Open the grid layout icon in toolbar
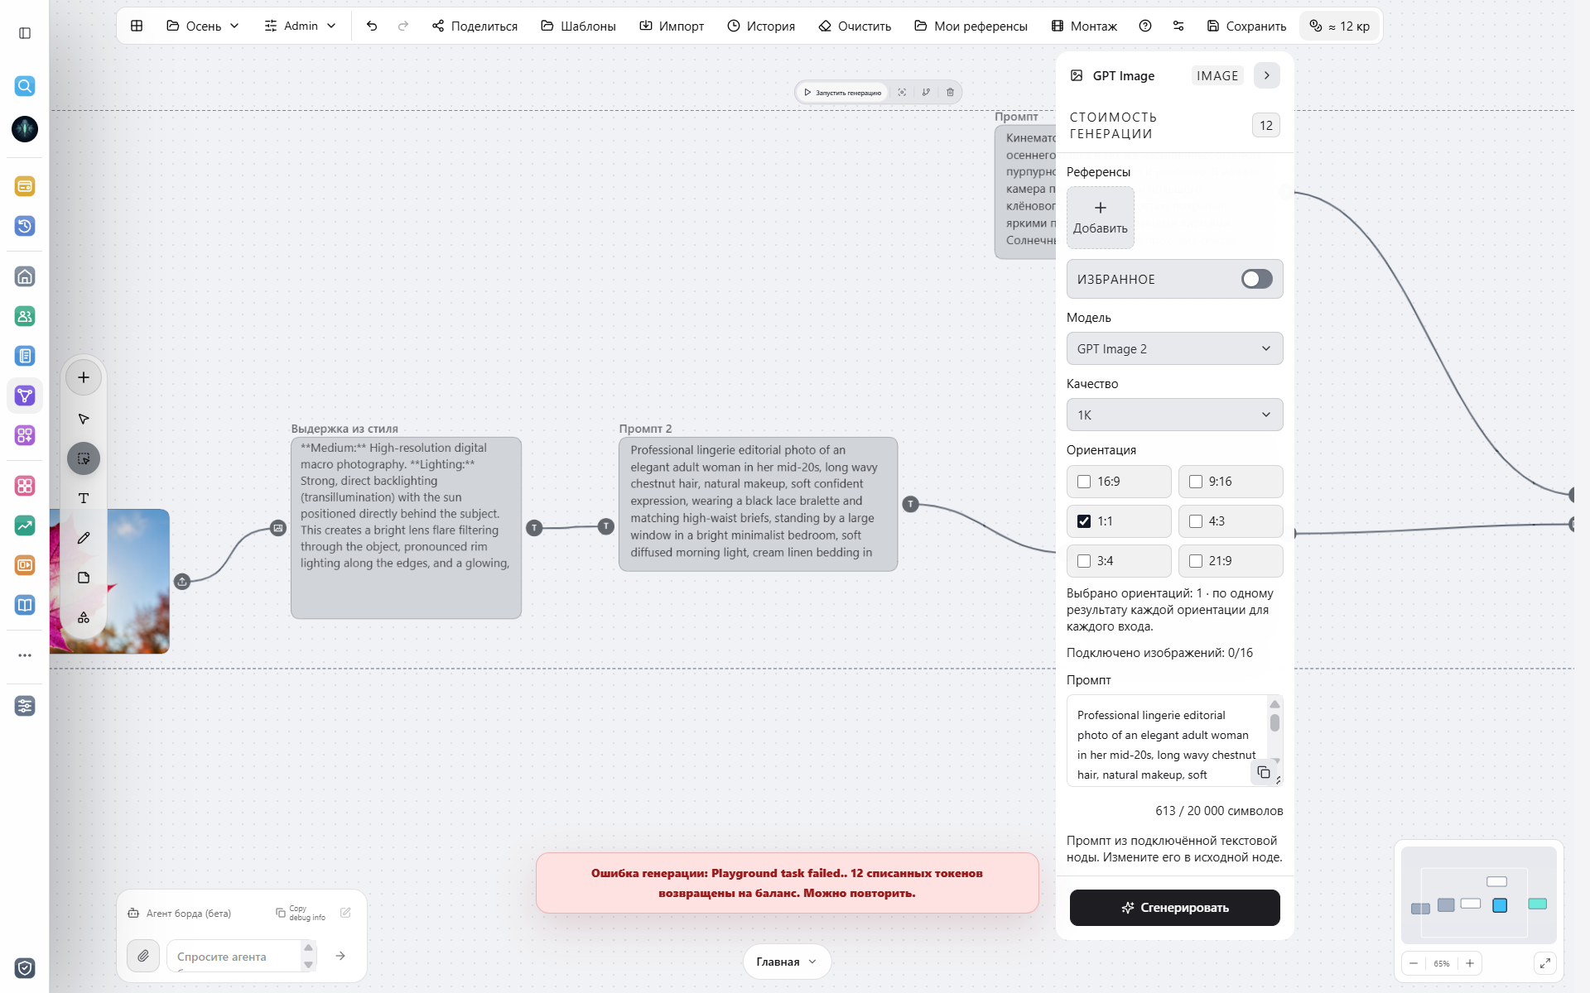Image resolution: width=1590 pixels, height=993 pixels. click(137, 26)
